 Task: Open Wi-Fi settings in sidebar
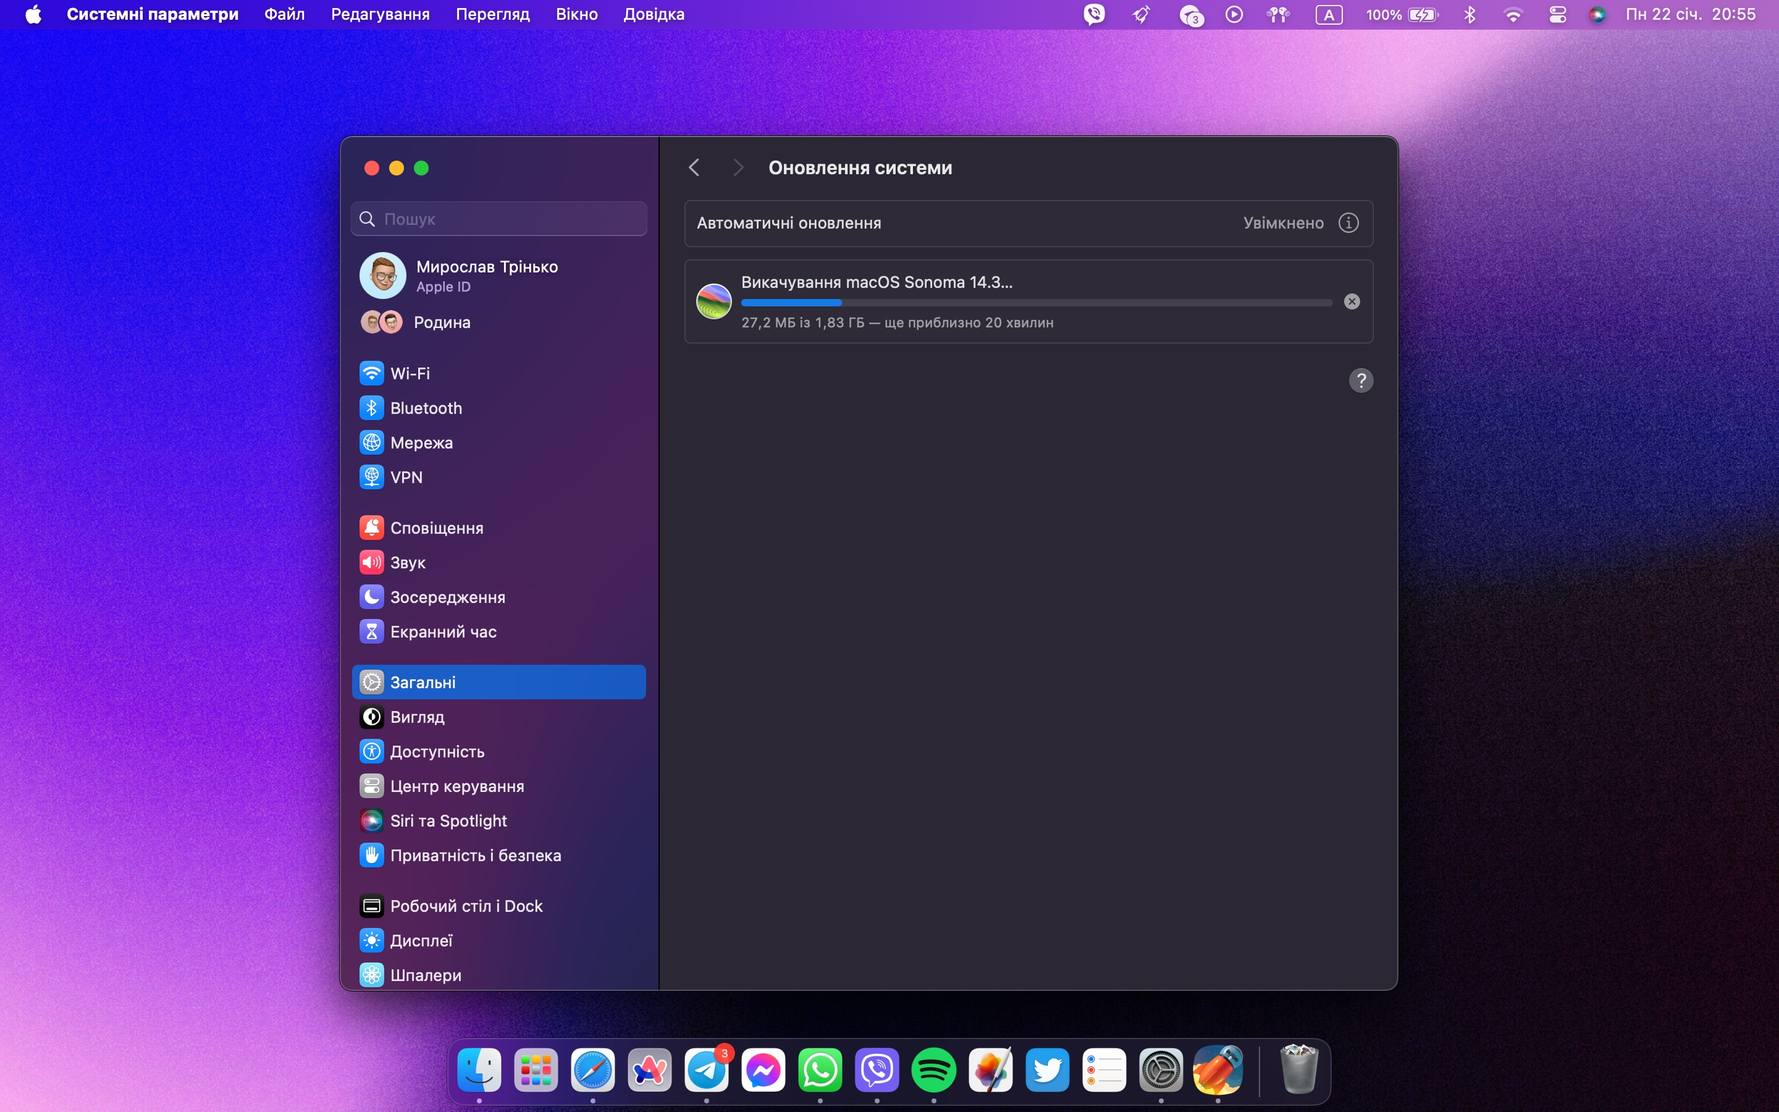410,374
